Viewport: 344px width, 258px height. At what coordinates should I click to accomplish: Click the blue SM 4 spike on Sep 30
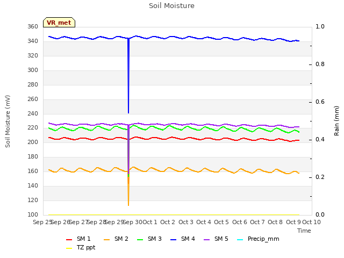[128, 76]
